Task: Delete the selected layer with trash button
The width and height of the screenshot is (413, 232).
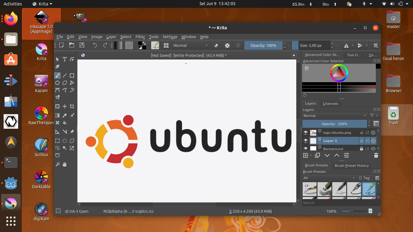Action: (376, 156)
